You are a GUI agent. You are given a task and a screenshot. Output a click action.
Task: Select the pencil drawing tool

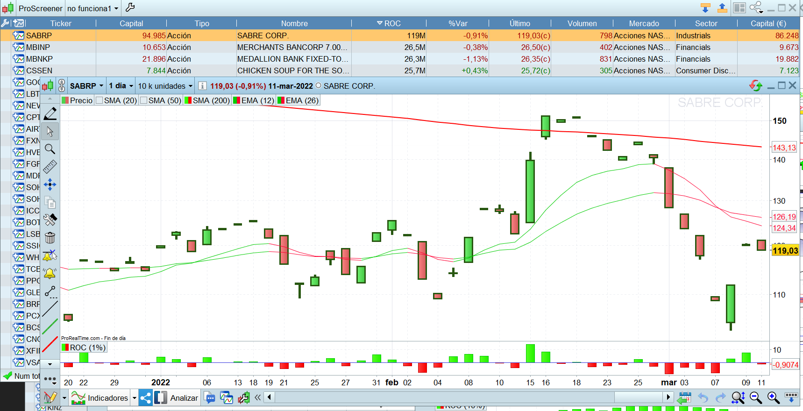50,113
